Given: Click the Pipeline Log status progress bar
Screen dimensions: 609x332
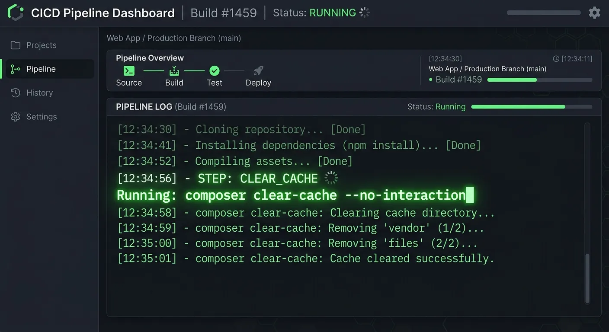Looking at the screenshot, I should pyautogui.click(x=532, y=107).
